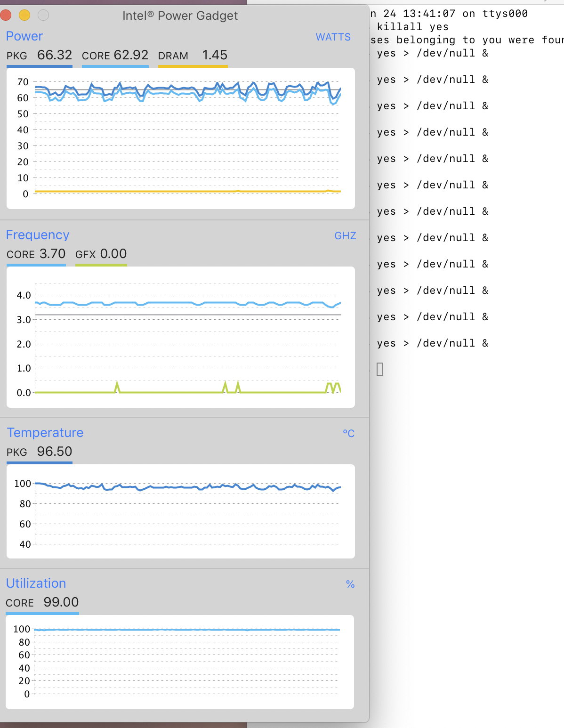Click the light blue bar under Utilization CORE
The image size is (564, 728).
point(42,614)
